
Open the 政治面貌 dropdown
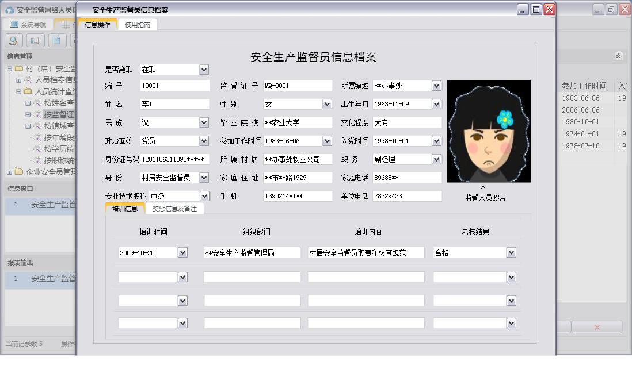point(203,140)
